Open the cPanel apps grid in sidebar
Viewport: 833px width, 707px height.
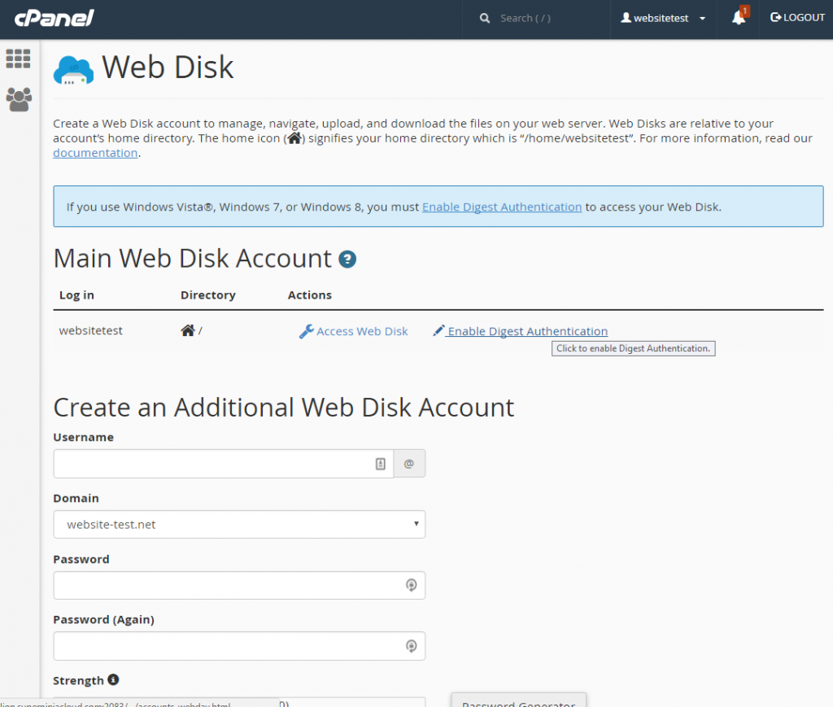(x=18, y=59)
